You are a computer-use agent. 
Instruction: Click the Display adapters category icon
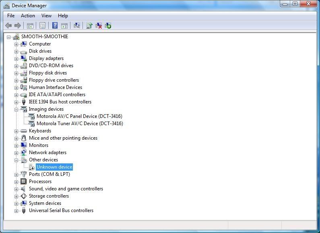coord(24,59)
